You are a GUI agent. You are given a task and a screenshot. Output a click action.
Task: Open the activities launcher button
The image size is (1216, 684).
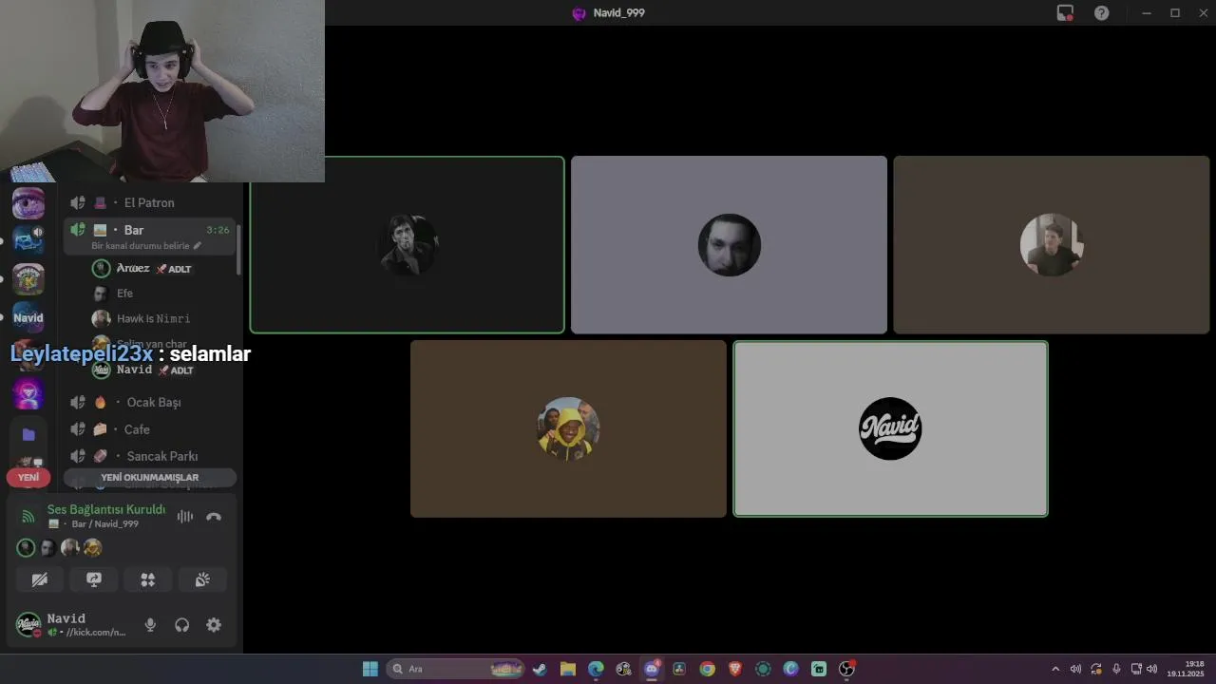(148, 579)
